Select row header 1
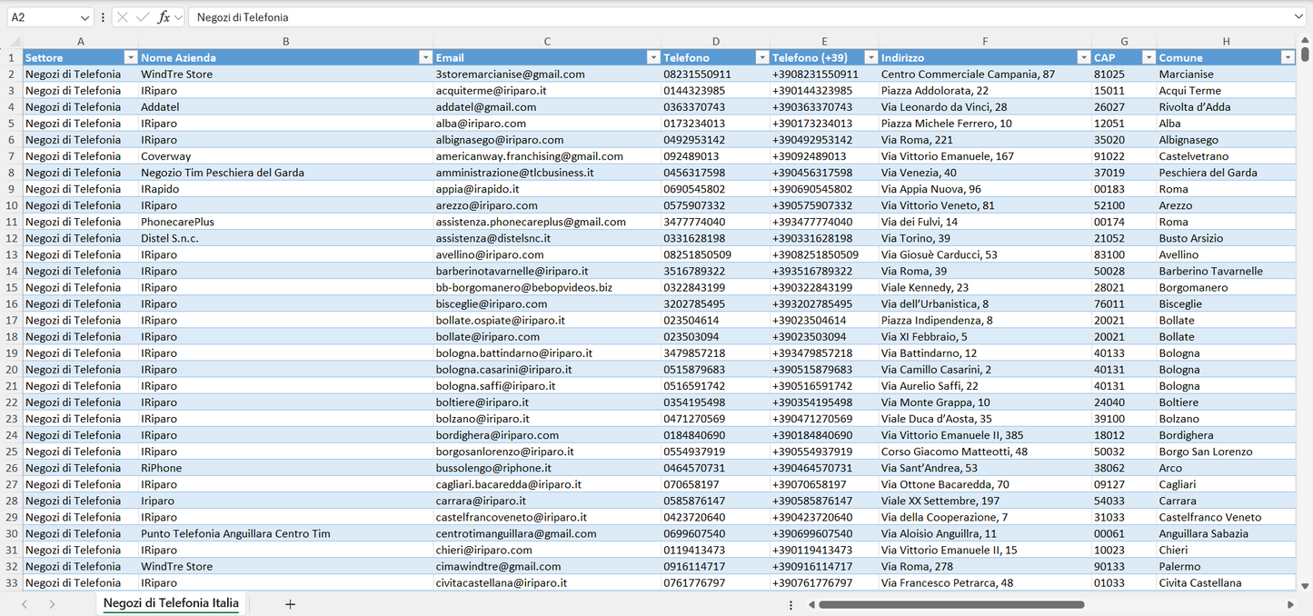Viewport: 1313px width, 616px height. pos(11,57)
